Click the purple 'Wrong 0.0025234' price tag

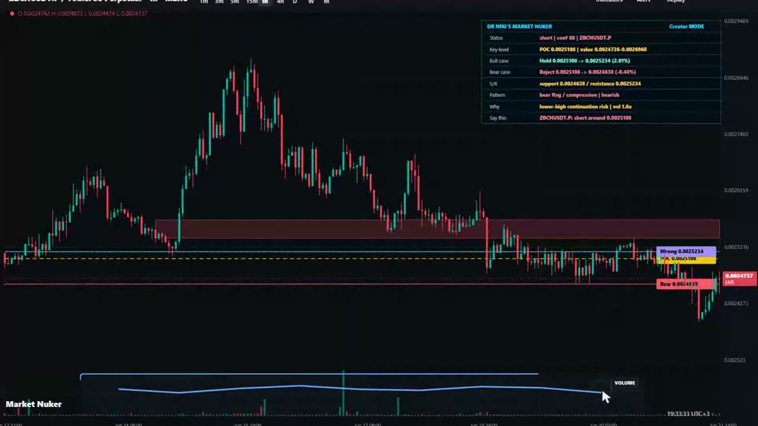point(686,251)
